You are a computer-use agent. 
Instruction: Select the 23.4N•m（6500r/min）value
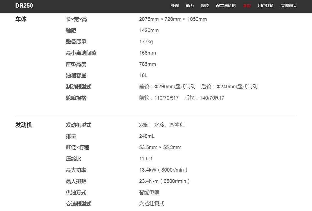click(x=165, y=181)
